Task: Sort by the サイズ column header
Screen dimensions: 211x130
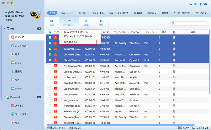Action: point(105,32)
